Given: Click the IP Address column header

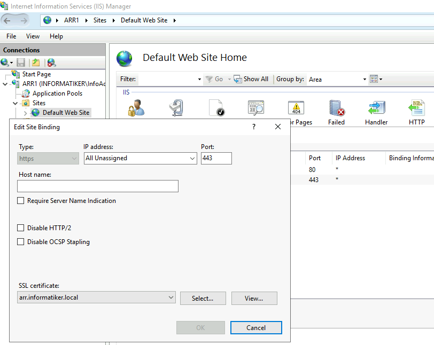Looking at the screenshot, I should tap(359, 158).
